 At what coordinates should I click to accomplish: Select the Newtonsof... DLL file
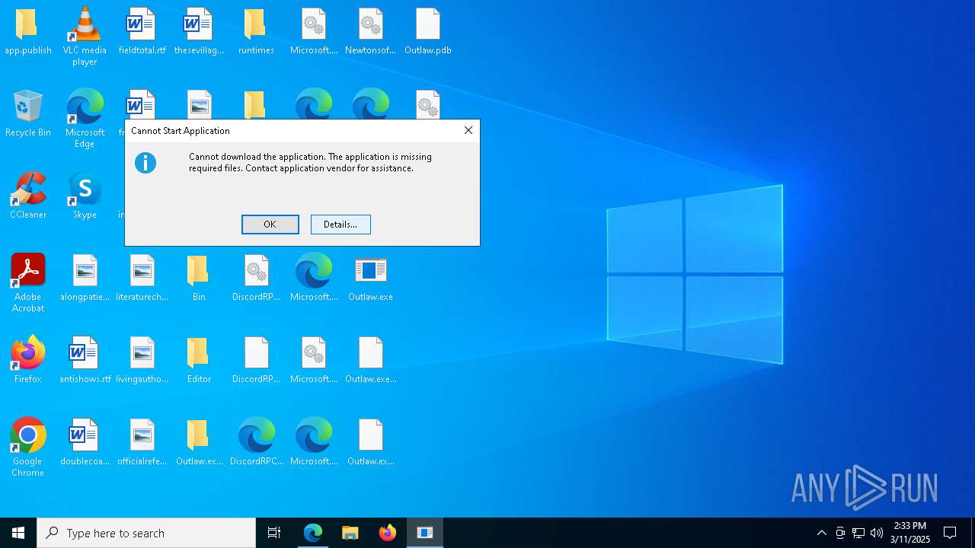pos(370,32)
